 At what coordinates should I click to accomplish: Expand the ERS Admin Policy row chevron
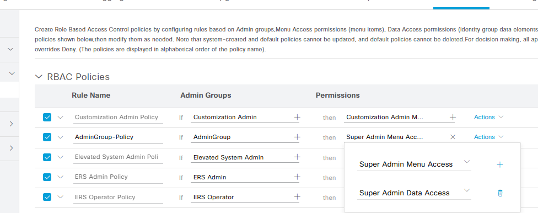click(61, 177)
